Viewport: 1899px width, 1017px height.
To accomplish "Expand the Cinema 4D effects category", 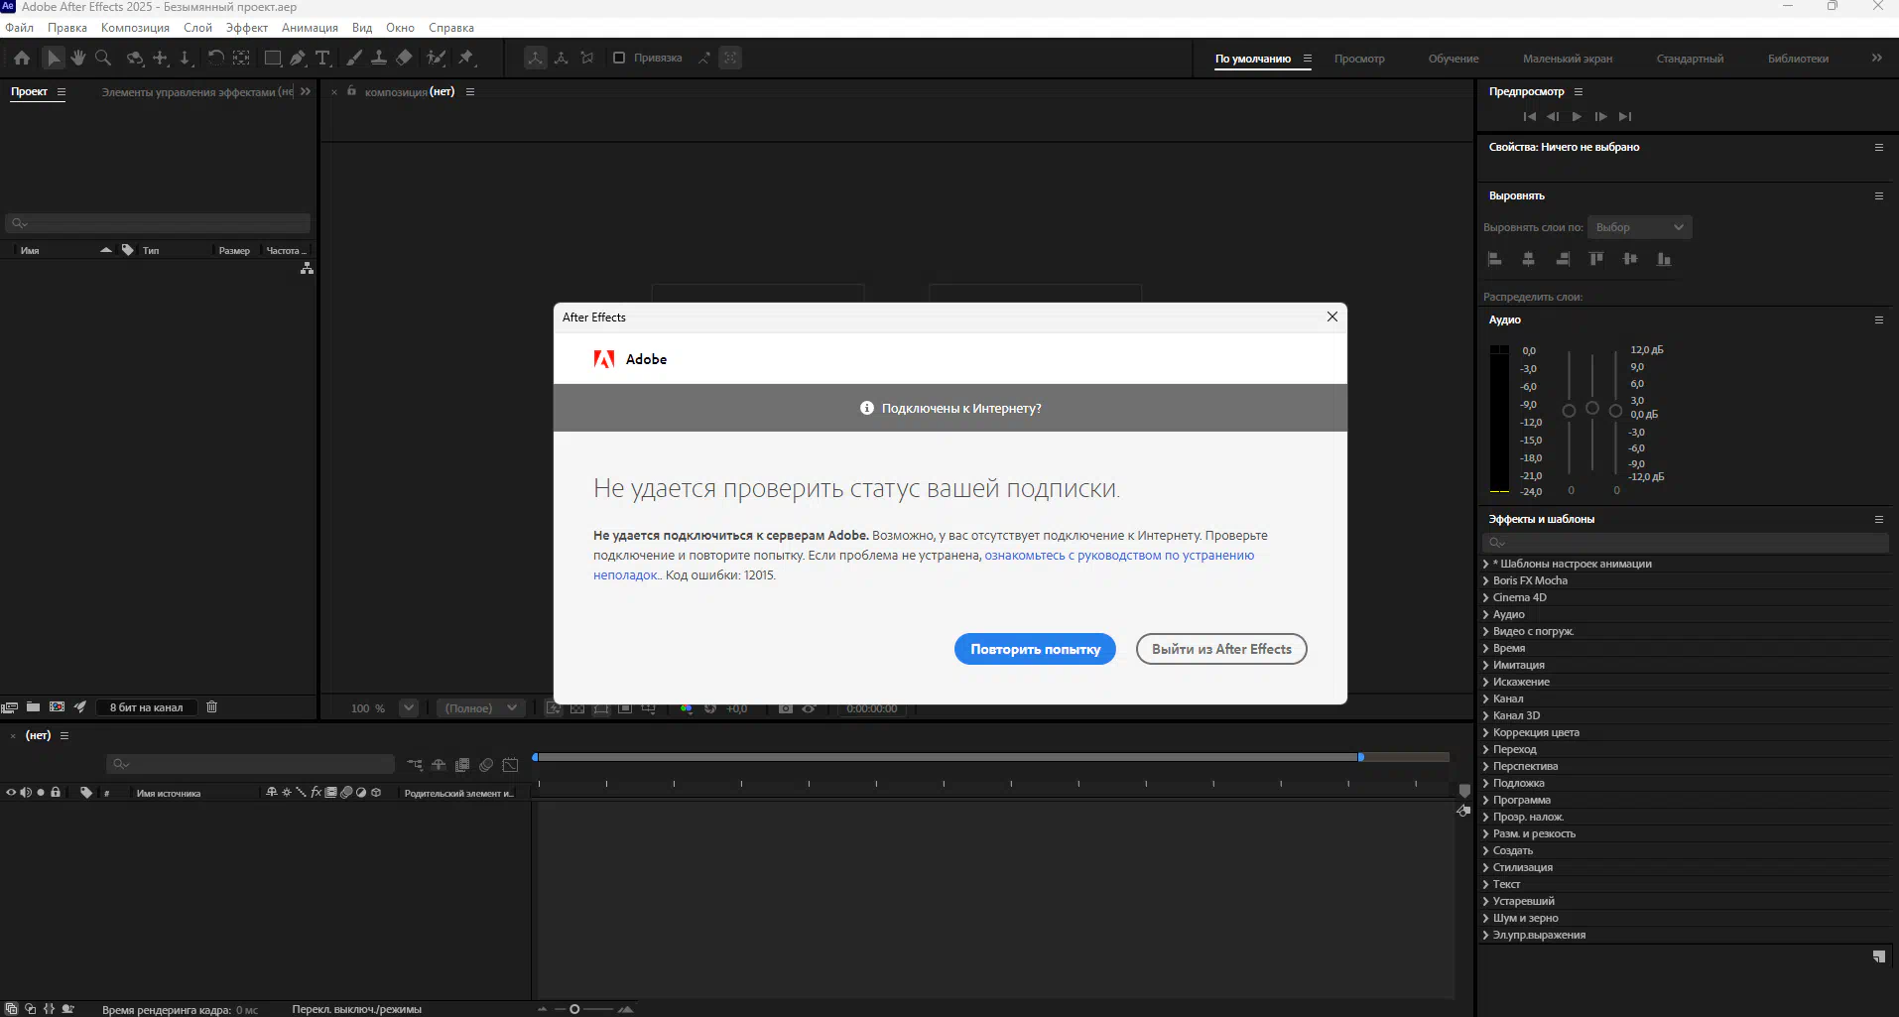I will (x=1486, y=597).
